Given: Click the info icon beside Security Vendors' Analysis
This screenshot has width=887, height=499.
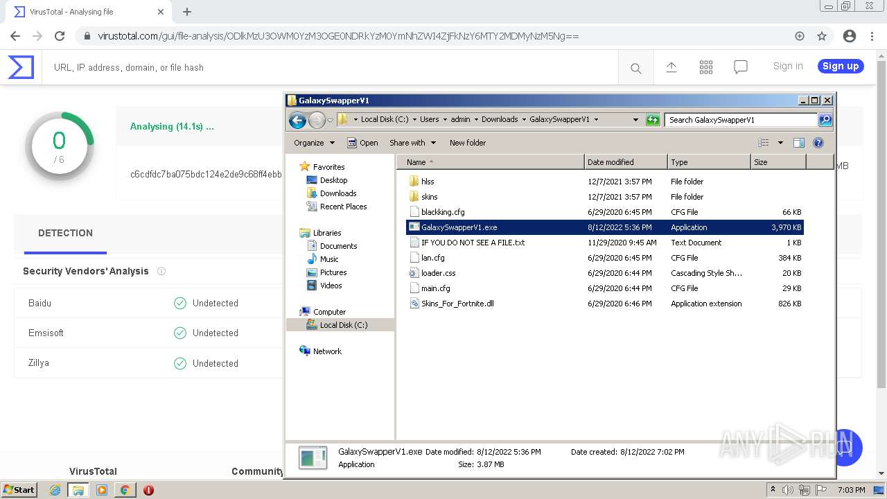Looking at the screenshot, I should tap(161, 271).
